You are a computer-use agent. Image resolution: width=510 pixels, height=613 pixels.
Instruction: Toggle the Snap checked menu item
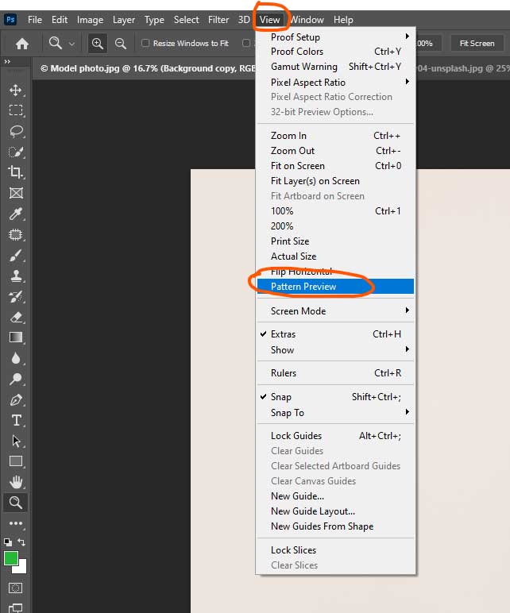click(335, 397)
